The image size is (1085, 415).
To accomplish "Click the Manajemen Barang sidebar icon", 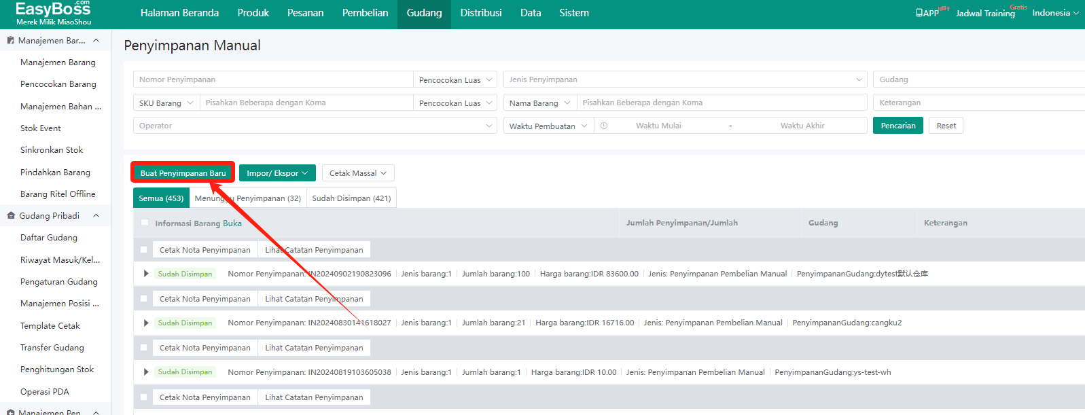I will (x=10, y=41).
